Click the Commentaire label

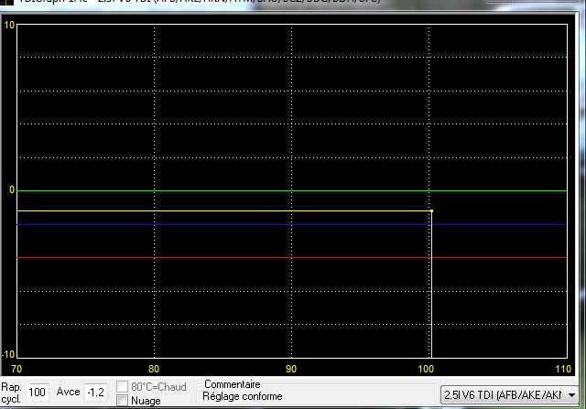point(233,385)
